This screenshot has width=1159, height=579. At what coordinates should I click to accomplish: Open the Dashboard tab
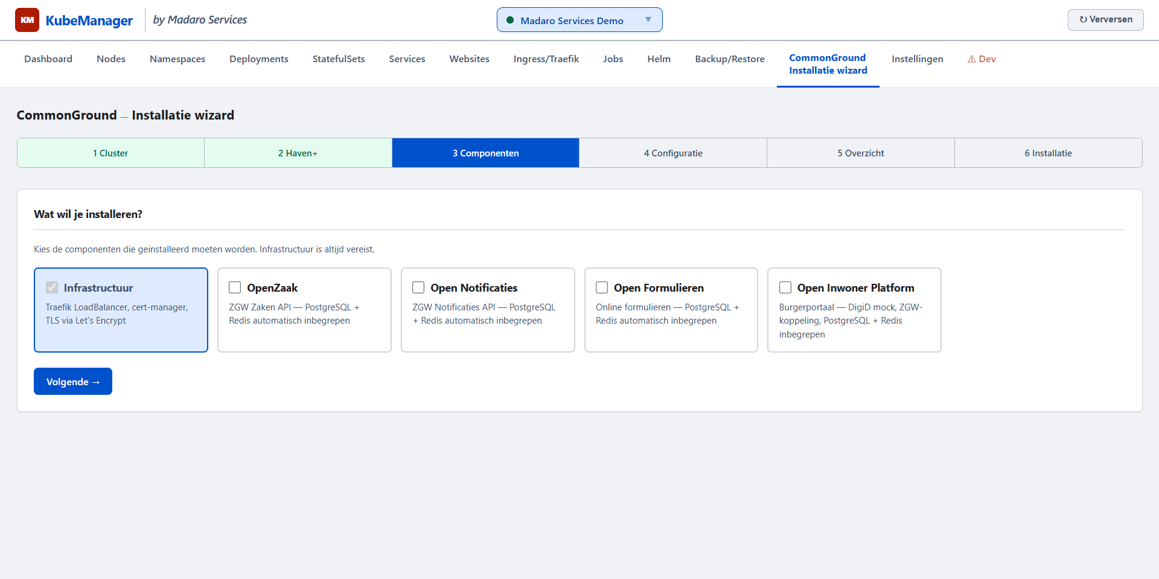(48, 59)
